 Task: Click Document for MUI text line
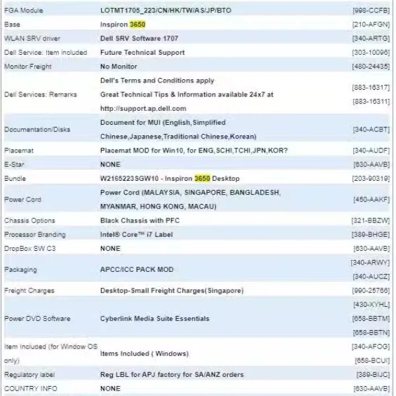tap(163, 123)
